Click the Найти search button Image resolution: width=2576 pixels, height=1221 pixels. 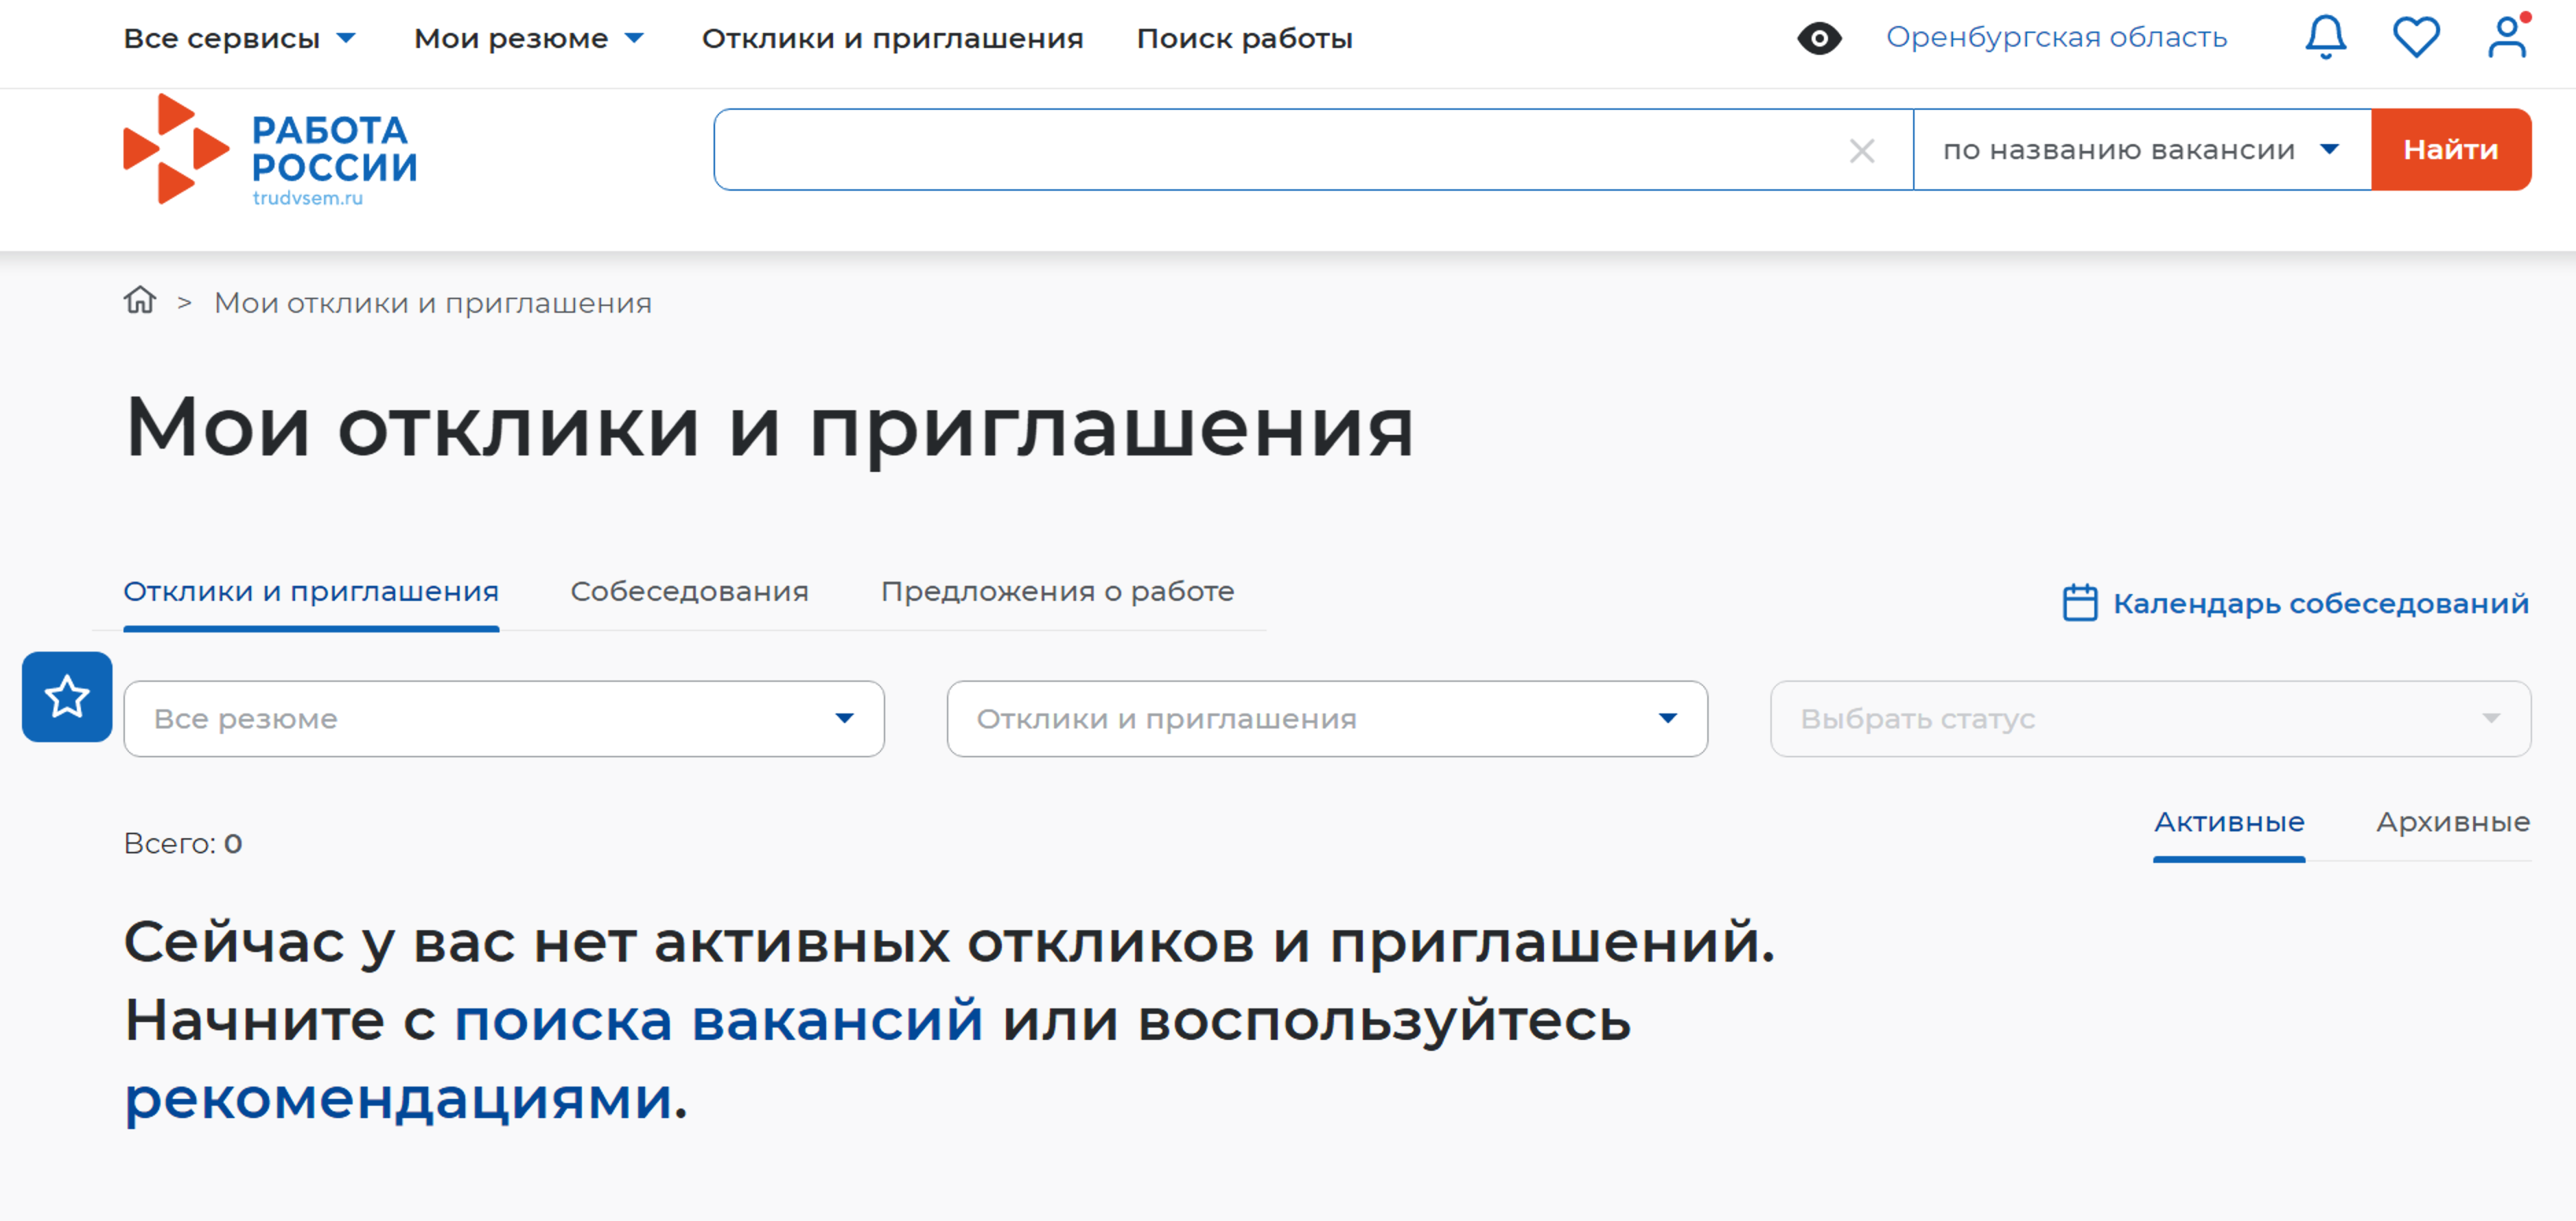[x=2451, y=150]
